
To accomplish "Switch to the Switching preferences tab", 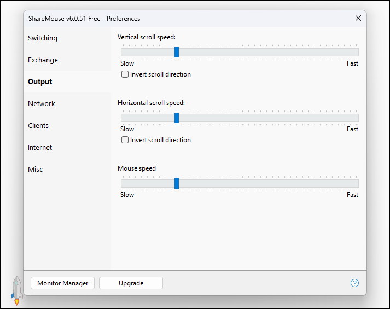I will tap(43, 38).
